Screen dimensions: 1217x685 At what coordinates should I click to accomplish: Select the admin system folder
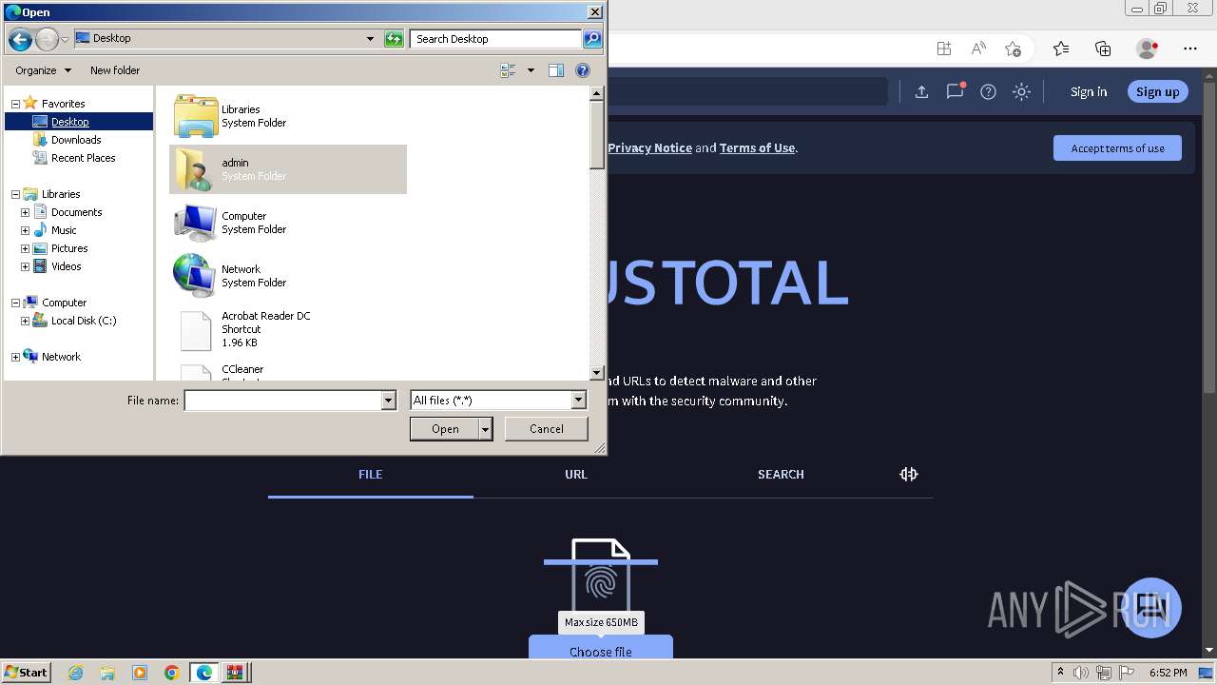click(288, 169)
